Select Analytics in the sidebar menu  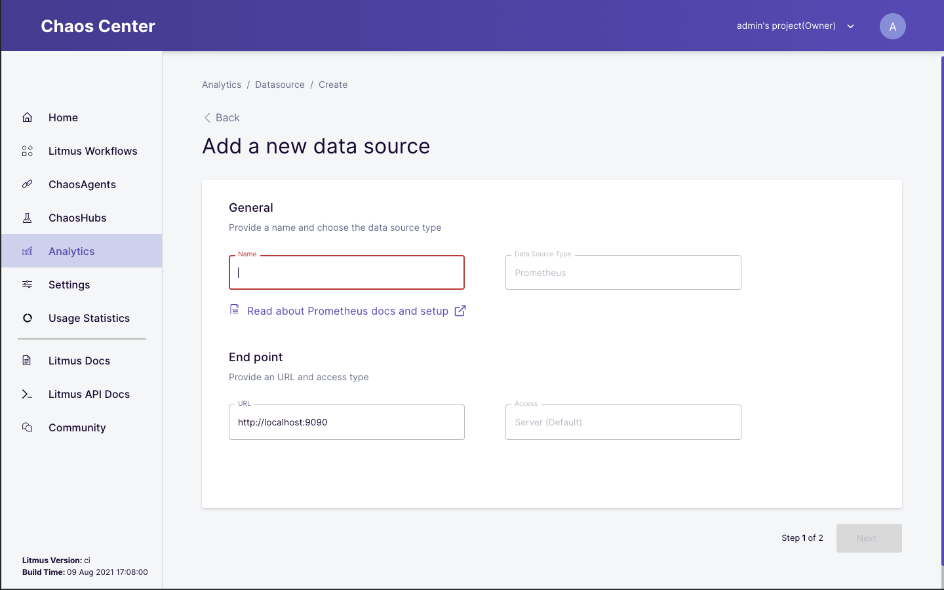(71, 251)
